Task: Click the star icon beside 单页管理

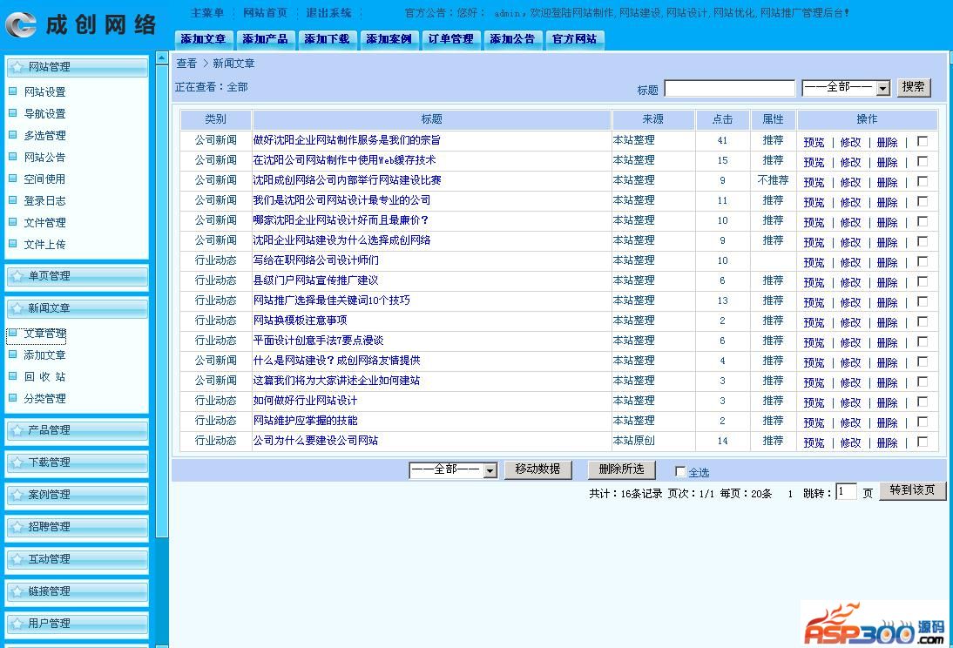Action: coord(17,276)
